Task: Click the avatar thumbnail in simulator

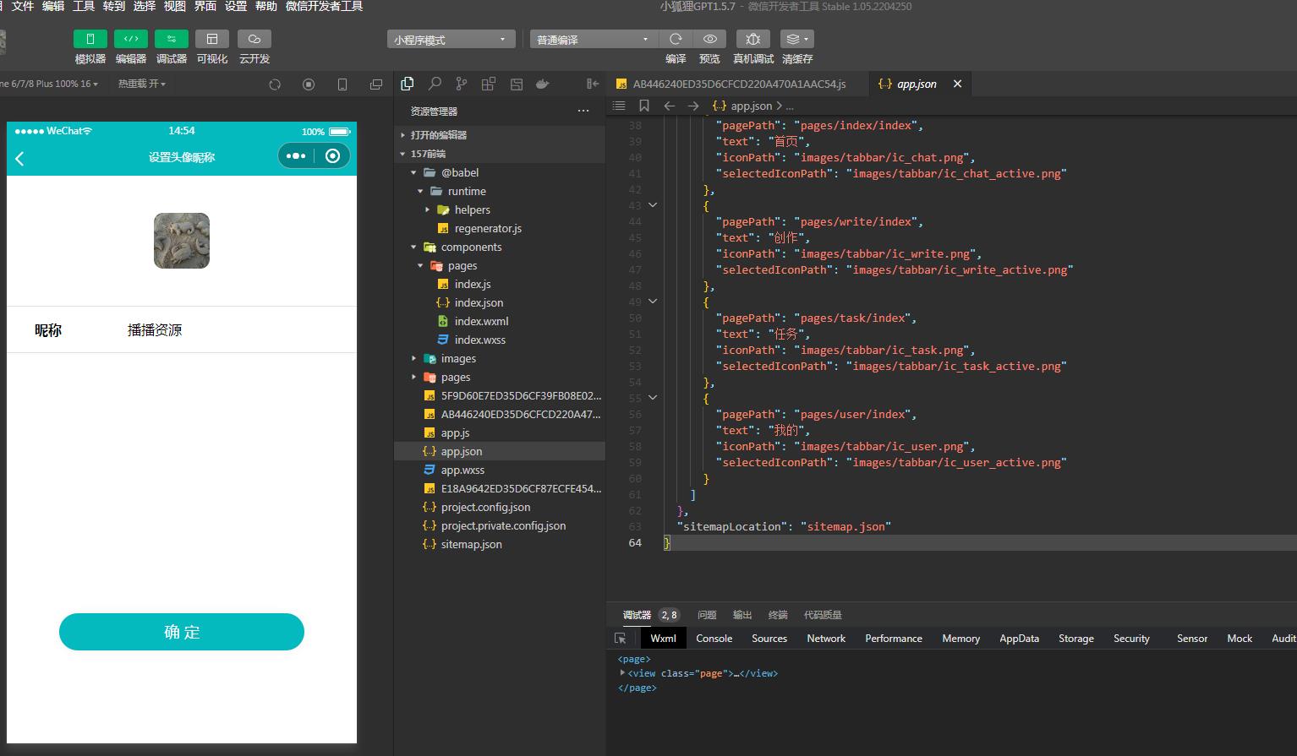Action: [182, 241]
